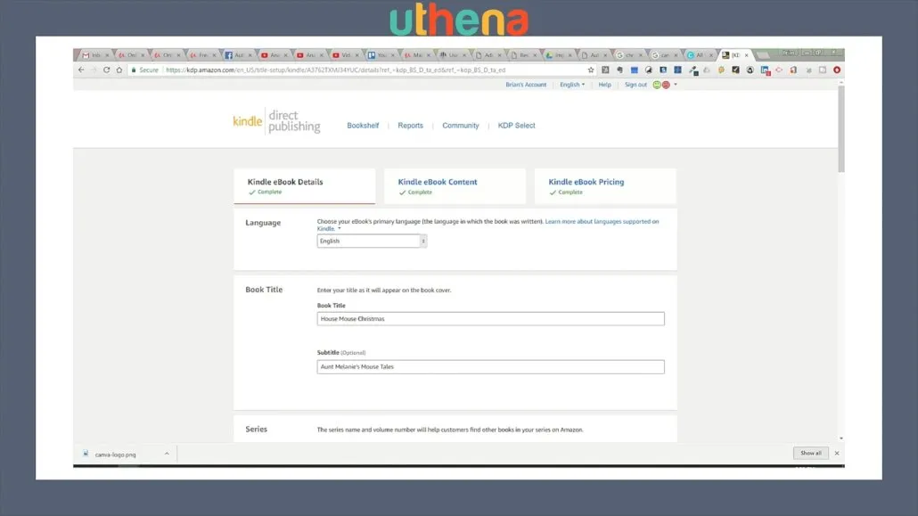Image resolution: width=918 pixels, height=516 pixels.
Task: Click the half-circle contrast extension icon
Action: point(649,70)
